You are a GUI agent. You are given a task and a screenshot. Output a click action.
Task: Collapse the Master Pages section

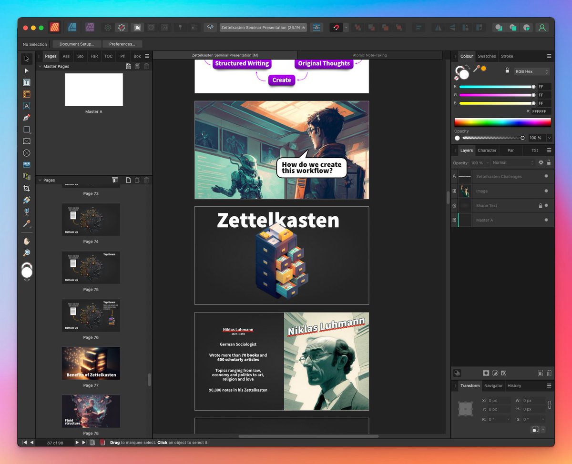[40, 67]
